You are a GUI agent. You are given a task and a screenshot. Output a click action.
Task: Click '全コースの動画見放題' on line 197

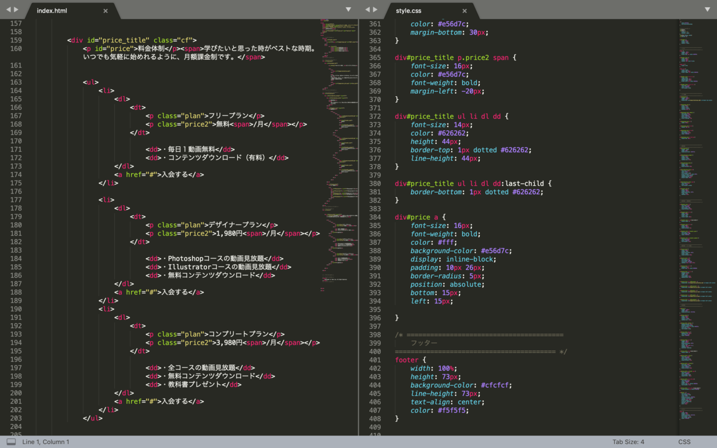[202, 368]
